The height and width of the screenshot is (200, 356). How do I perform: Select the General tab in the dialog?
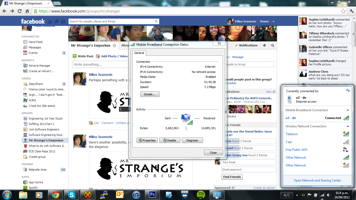139,53
